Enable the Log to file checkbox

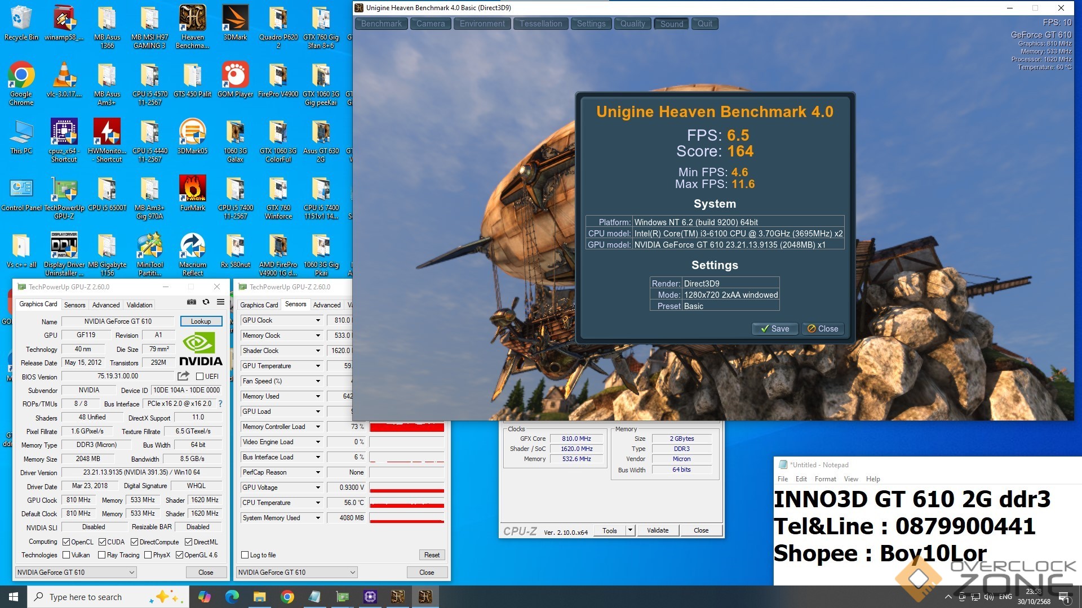245,555
